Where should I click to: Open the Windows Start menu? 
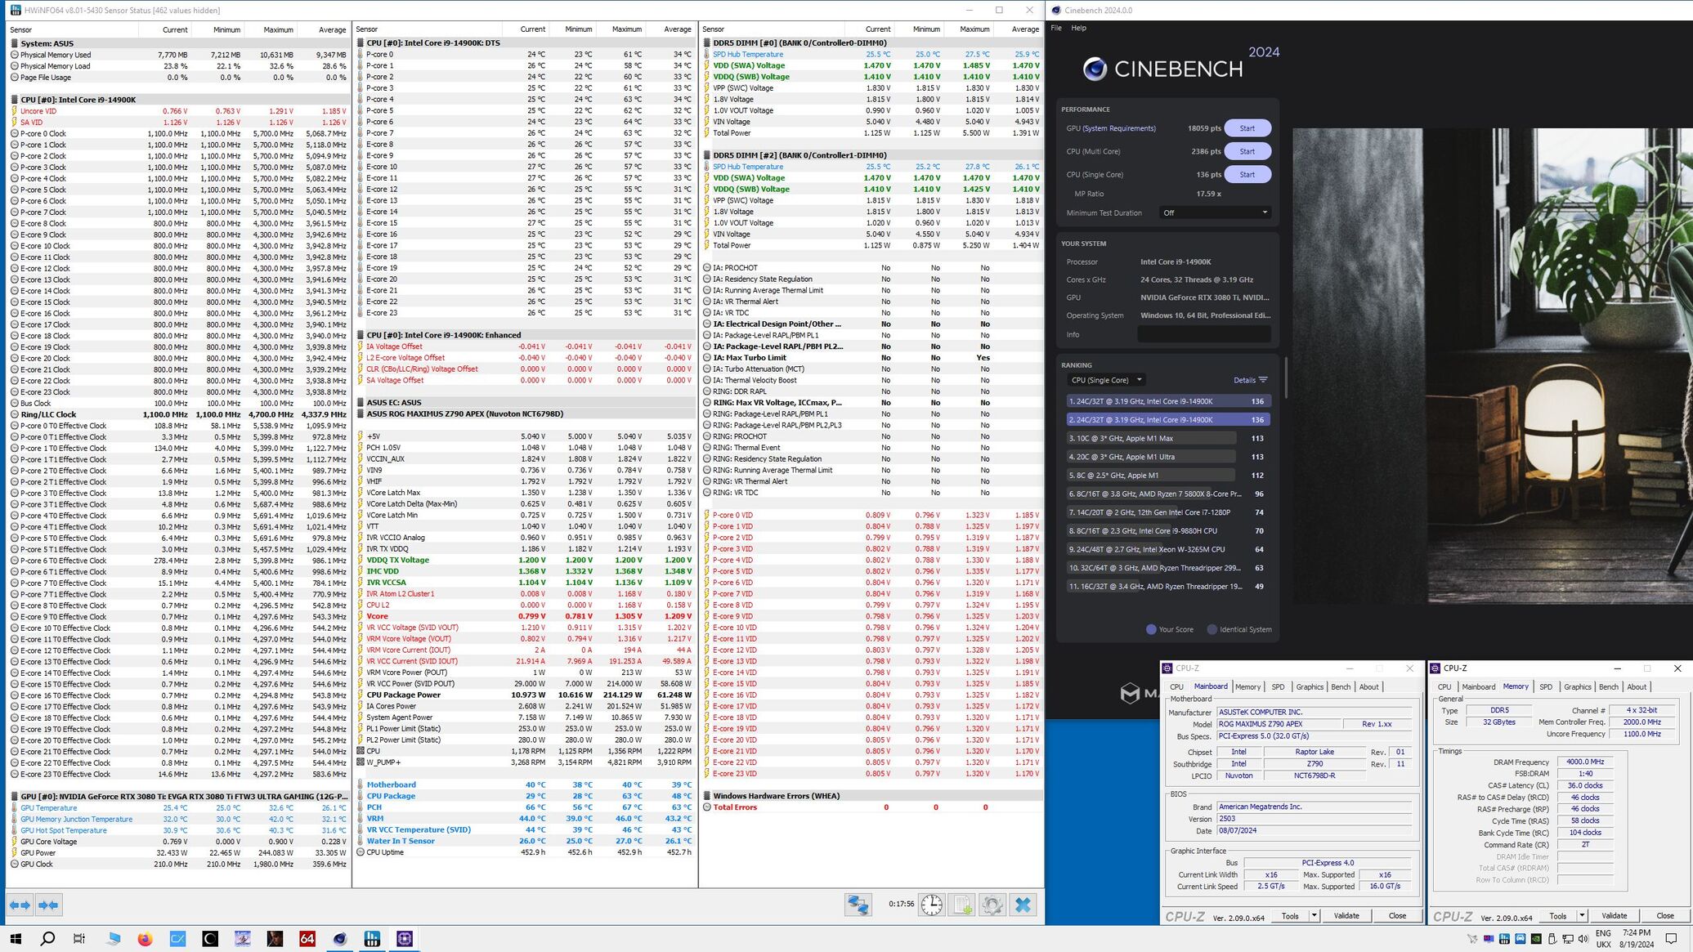coord(16,938)
